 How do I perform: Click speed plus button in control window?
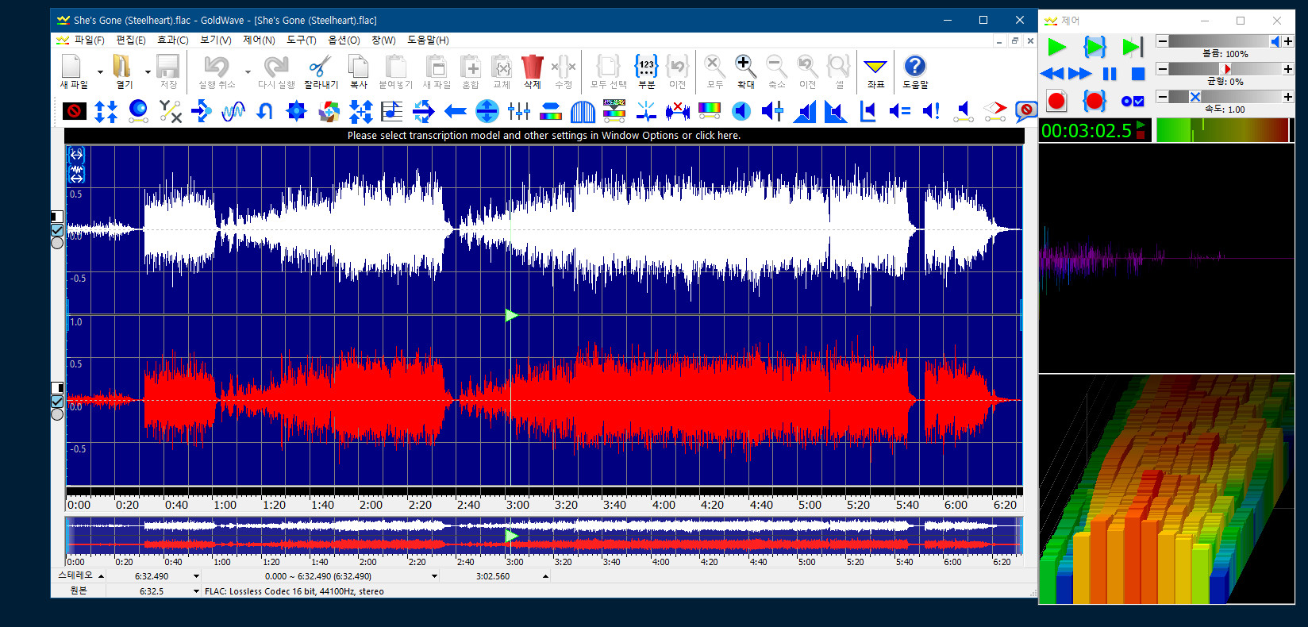pyautogui.click(x=1288, y=97)
